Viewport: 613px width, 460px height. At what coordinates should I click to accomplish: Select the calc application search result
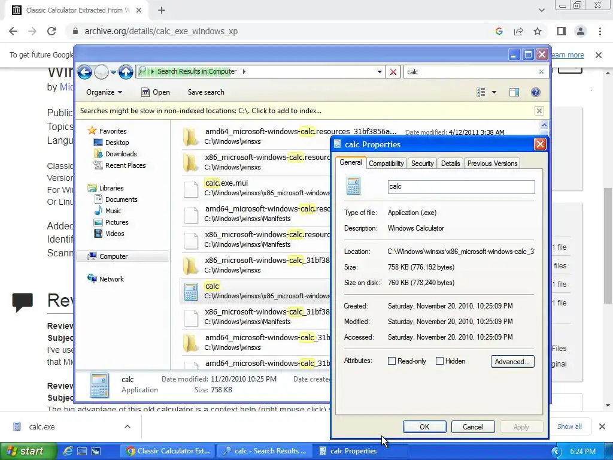[x=256, y=291]
